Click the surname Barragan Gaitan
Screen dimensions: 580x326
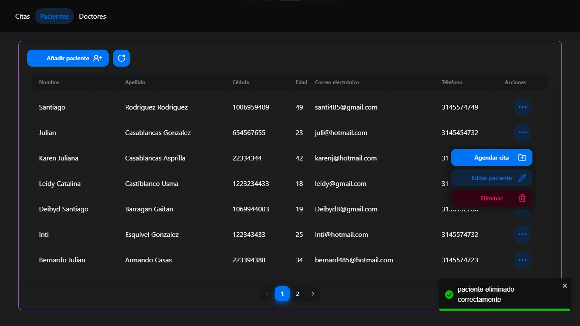[149, 209]
